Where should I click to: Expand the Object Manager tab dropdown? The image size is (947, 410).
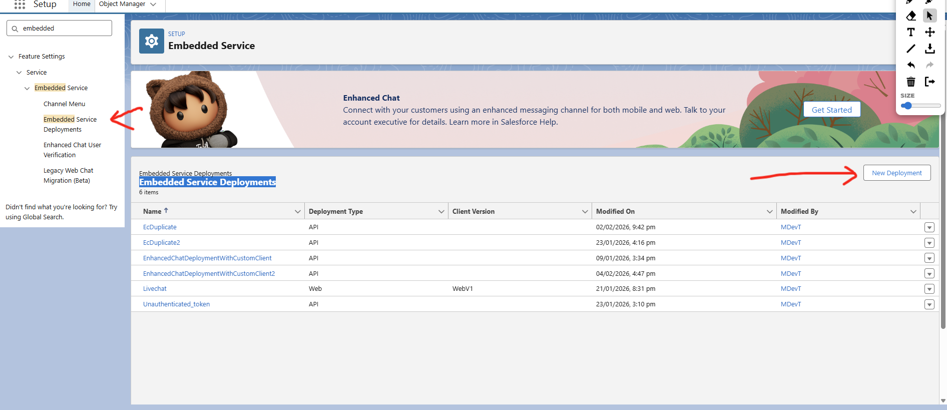[x=153, y=5]
